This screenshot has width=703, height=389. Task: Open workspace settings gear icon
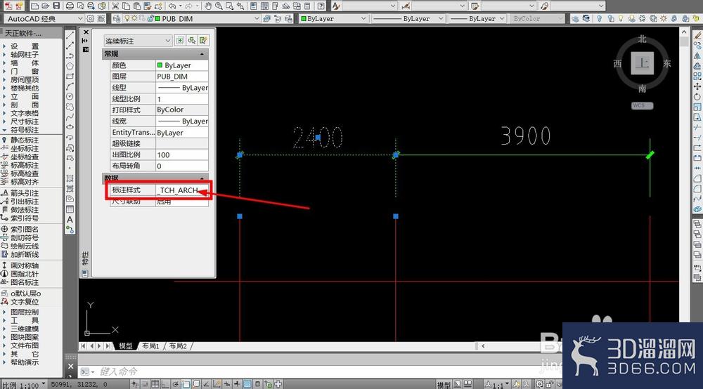(90, 19)
